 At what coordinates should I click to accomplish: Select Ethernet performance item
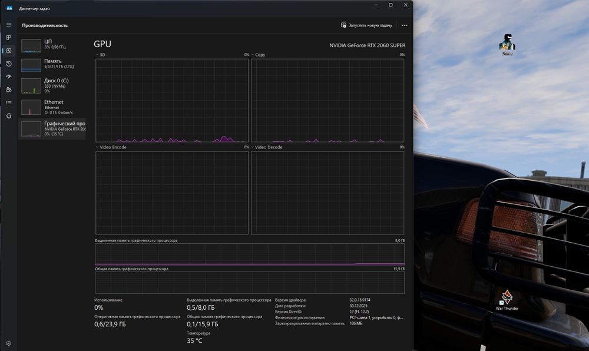point(52,107)
